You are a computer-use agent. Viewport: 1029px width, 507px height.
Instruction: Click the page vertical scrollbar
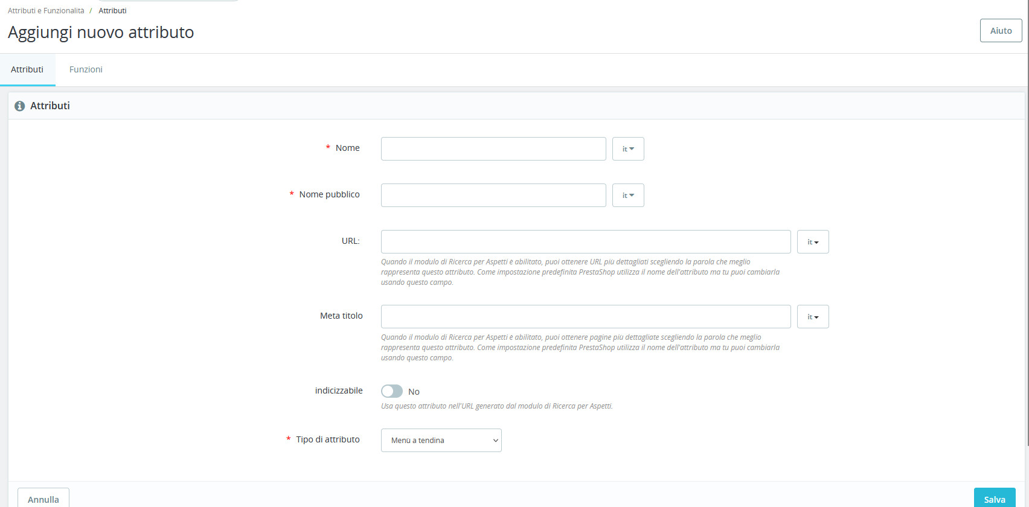tap(1027, 223)
